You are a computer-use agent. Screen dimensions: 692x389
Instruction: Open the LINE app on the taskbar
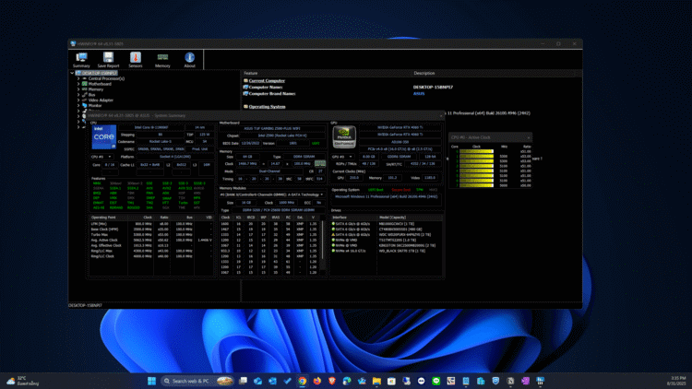point(436,381)
